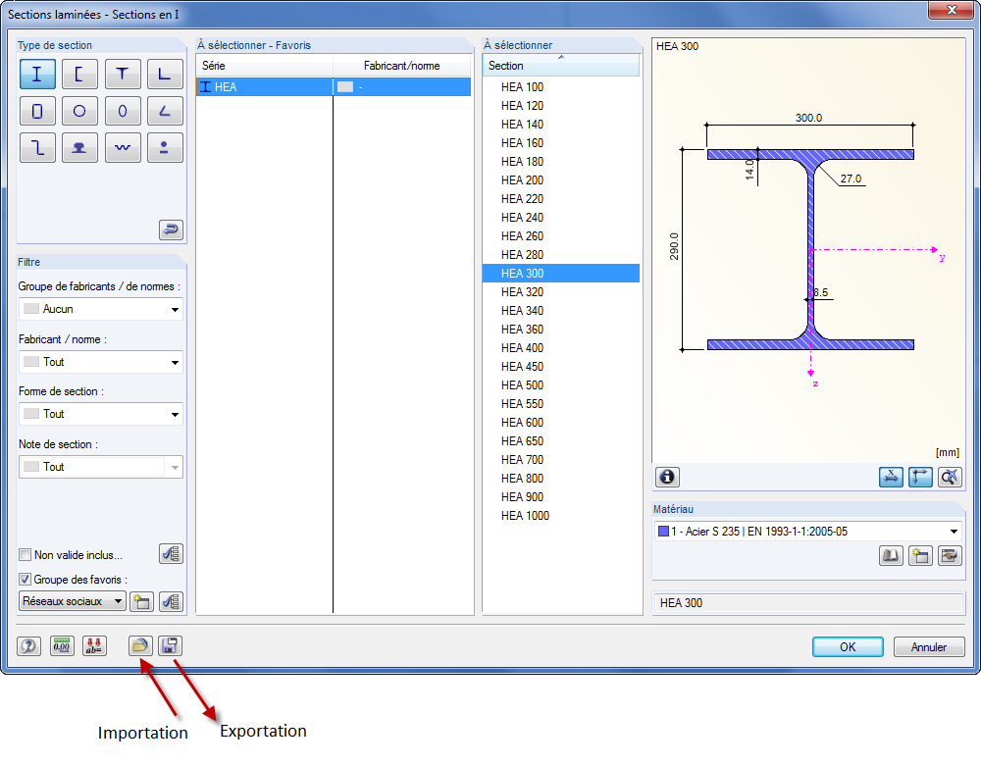Screen dimensions: 981x766
Task: Select the highlighted HEA 300 row
Action: [561, 274]
